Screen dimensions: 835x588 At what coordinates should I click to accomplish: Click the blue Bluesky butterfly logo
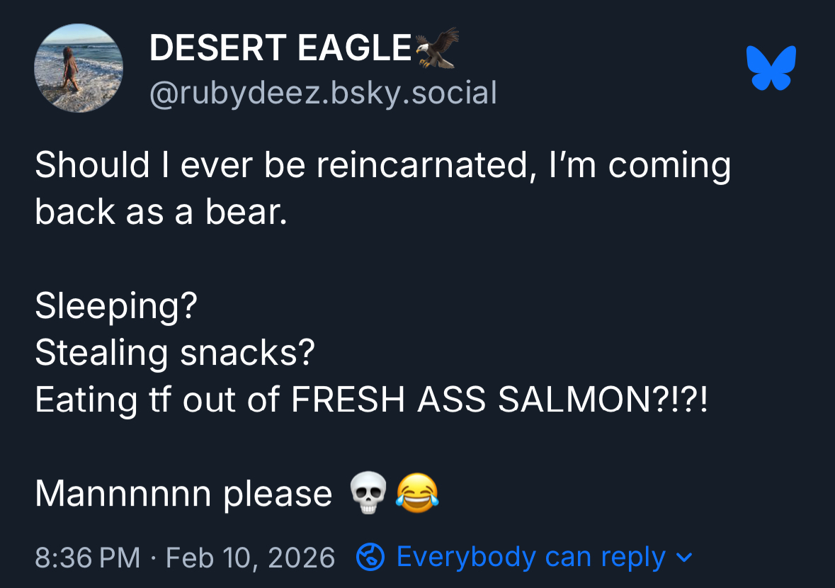pyautogui.click(x=771, y=68)
